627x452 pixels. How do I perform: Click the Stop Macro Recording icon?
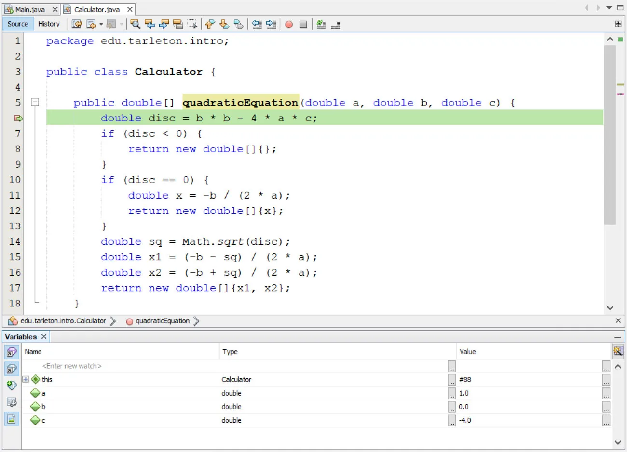[303, 24]
